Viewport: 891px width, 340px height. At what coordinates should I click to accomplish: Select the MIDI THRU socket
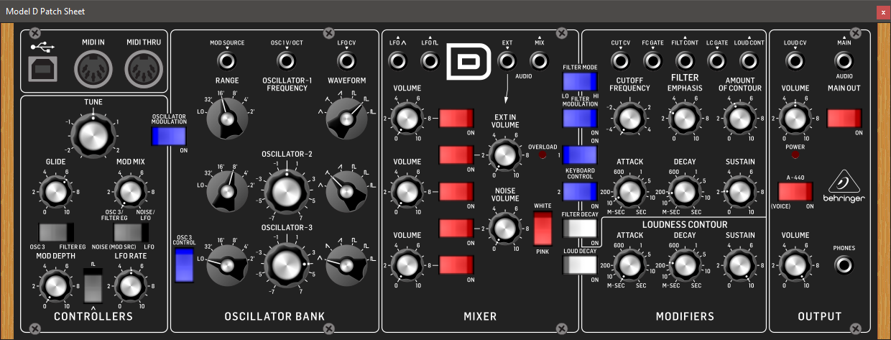click(x=142, y=70)
